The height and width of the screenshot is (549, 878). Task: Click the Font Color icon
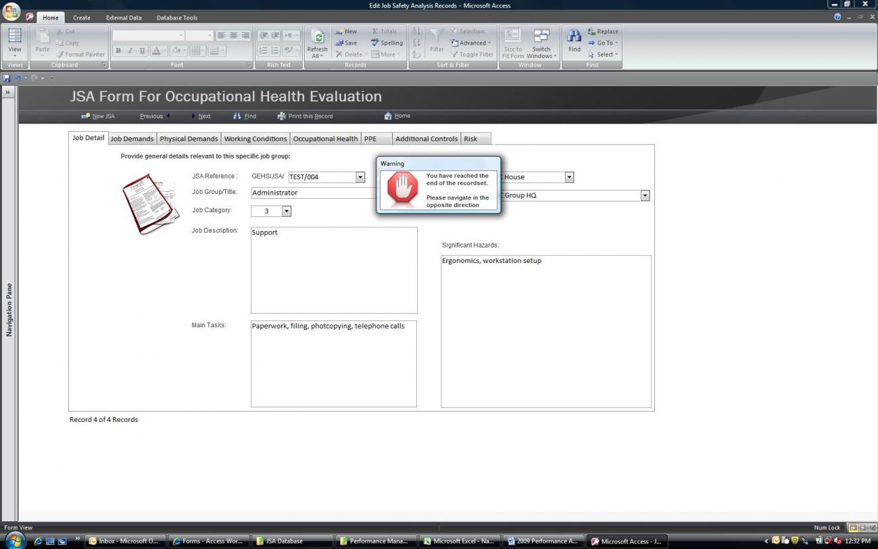pos(156,51)
